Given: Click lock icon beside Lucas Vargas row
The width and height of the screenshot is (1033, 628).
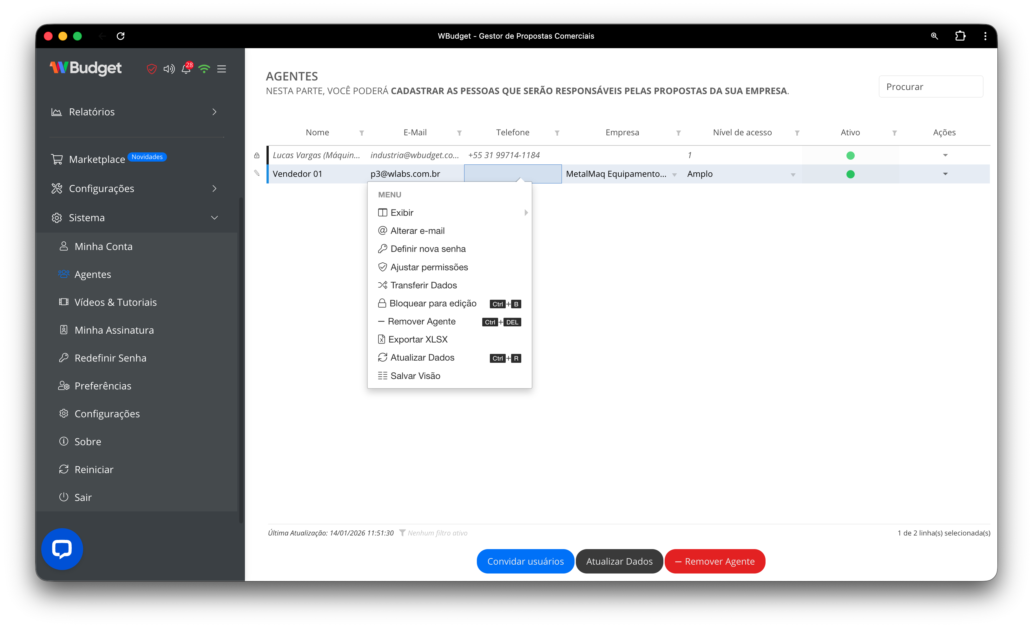Looking at the screenshot, I should pyautogui.click(x=257, y=156).
